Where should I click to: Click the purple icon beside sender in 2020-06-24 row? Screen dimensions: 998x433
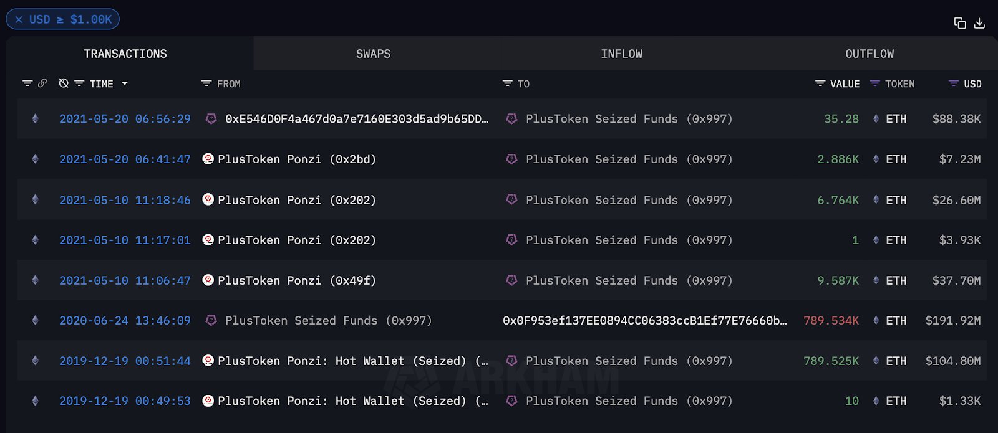tap(211, 320)
